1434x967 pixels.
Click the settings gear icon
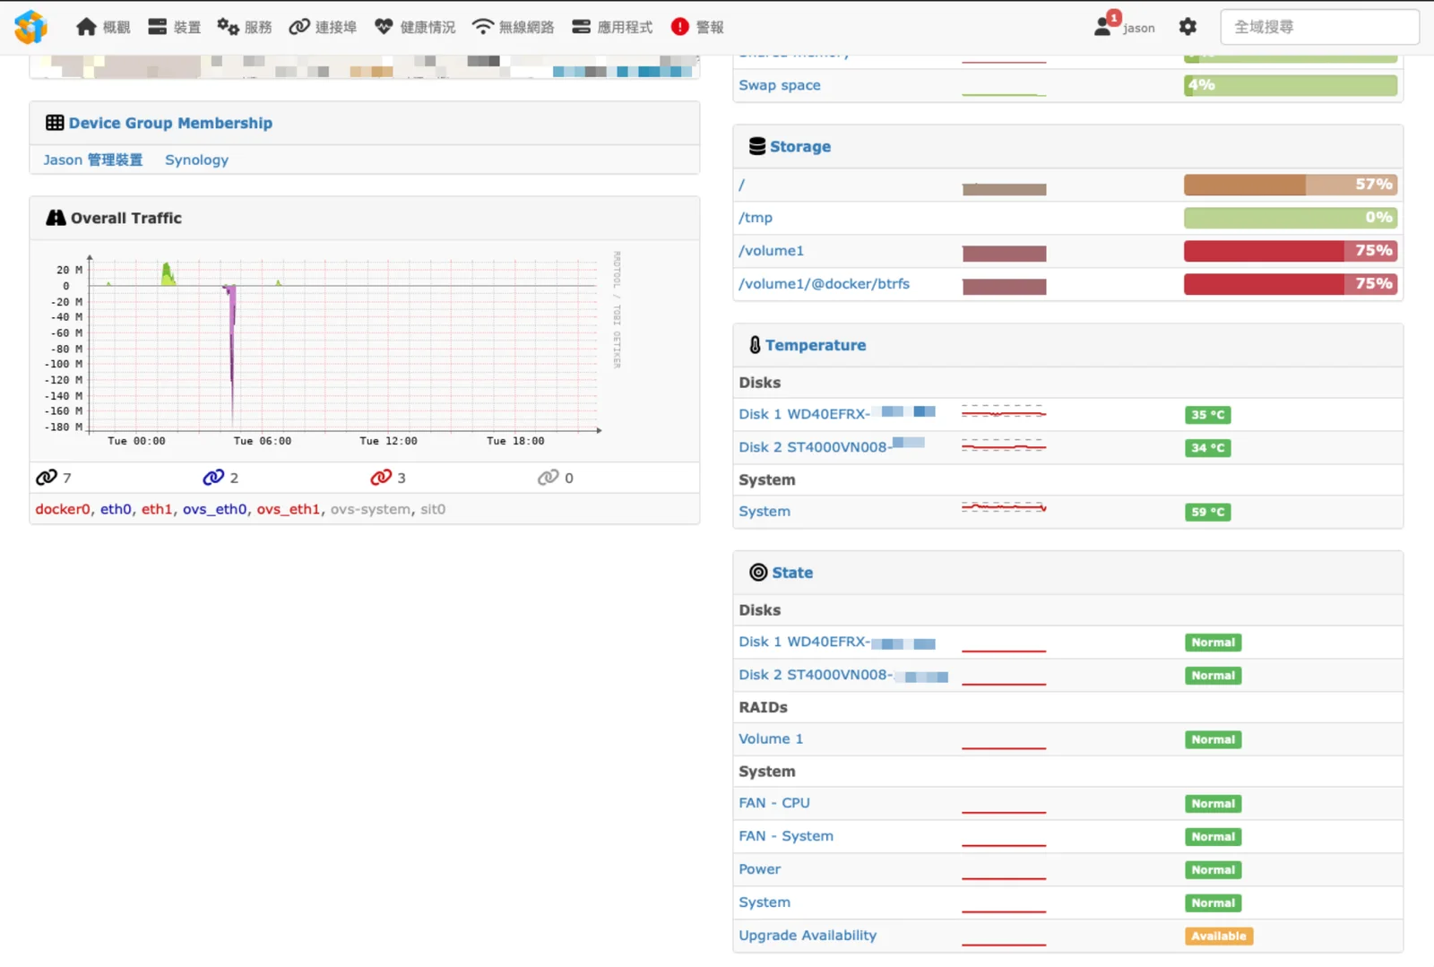(x=1188, y=27)
